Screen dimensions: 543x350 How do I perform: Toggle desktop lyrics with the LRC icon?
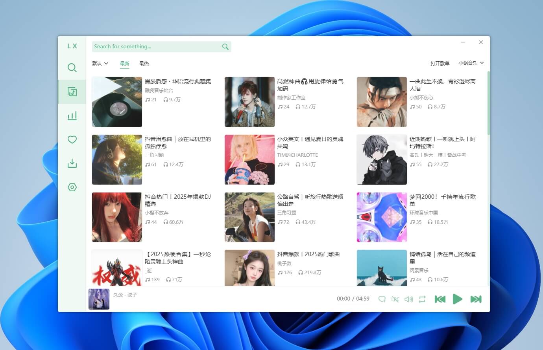coord(395,299)
